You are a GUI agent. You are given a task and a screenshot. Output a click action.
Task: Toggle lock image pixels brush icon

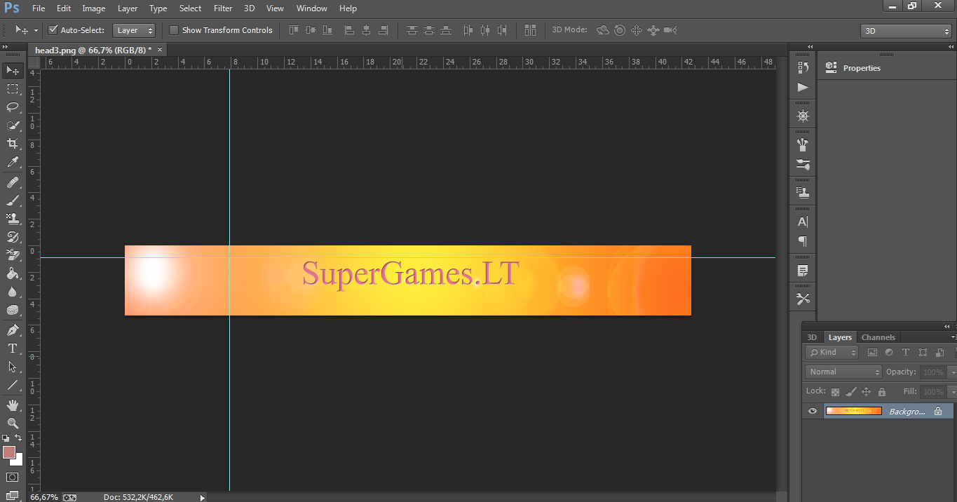click(850, 392)
